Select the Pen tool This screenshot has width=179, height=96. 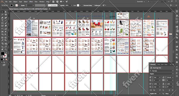point(2,18)
